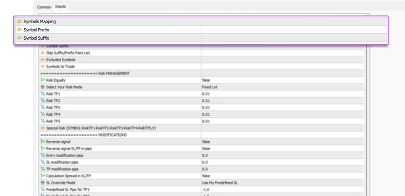This screenshot has height=196, width=405.
Task: Select the Skip Suffix/Prefix Pairs List row
Action: [x=68, y=53]
